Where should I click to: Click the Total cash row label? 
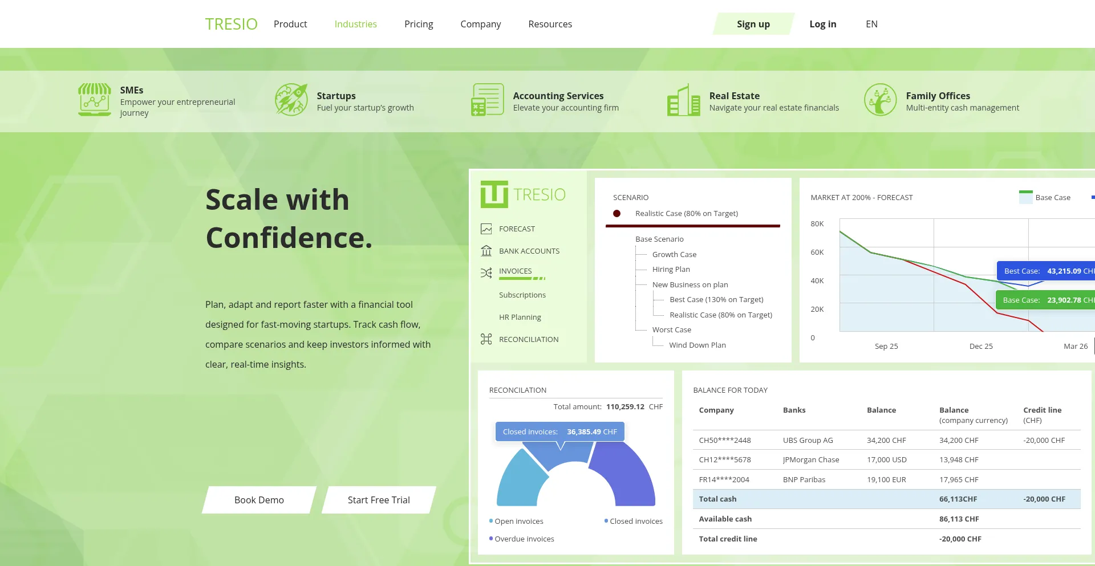[x=717, y=499]
